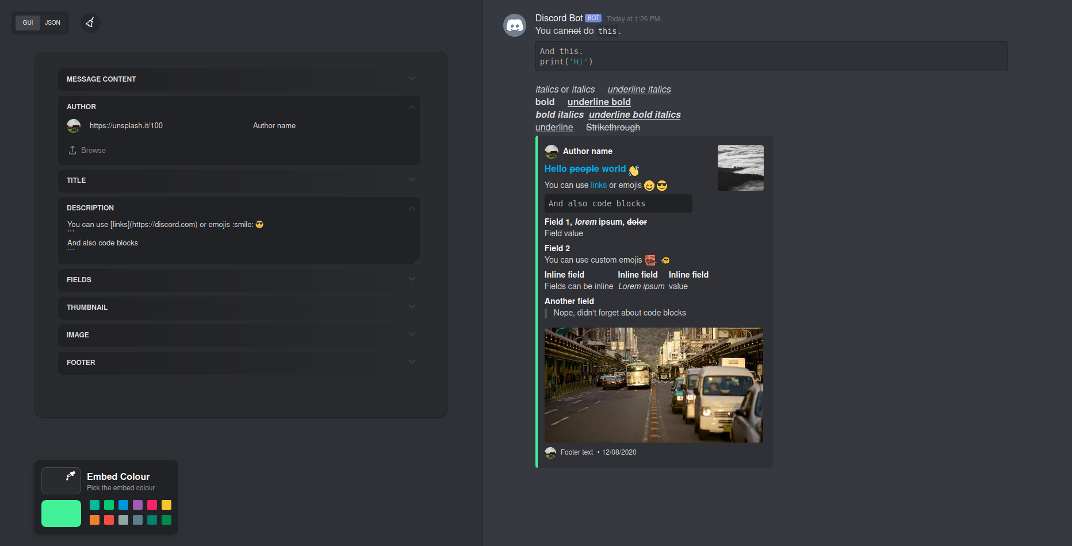Click the sunglasses emoji in embed description
This screenshot has height=546, width=1072.
(x=662, y=186)
